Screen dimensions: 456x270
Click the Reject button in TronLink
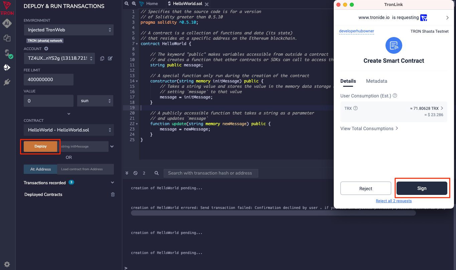[x=365, y=188]
